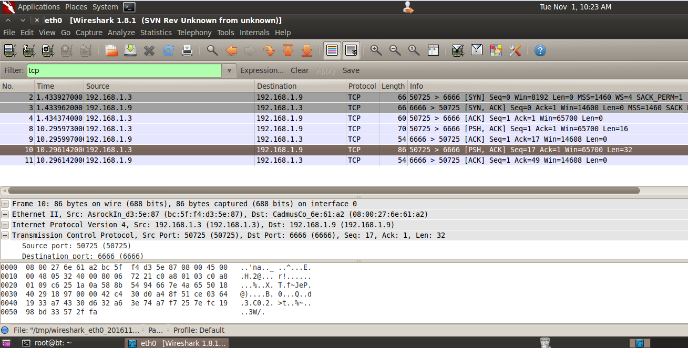Toggle colorize packet list
This screenshot has width=688, height=348.
pyautogui.click(x=332, y=50)
